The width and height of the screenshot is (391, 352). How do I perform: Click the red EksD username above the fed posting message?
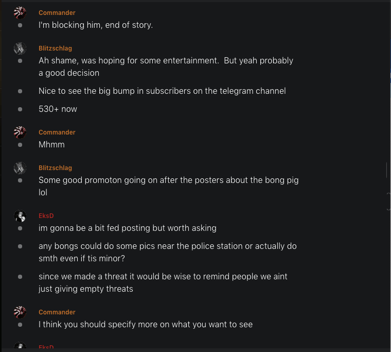click(46, 216)
